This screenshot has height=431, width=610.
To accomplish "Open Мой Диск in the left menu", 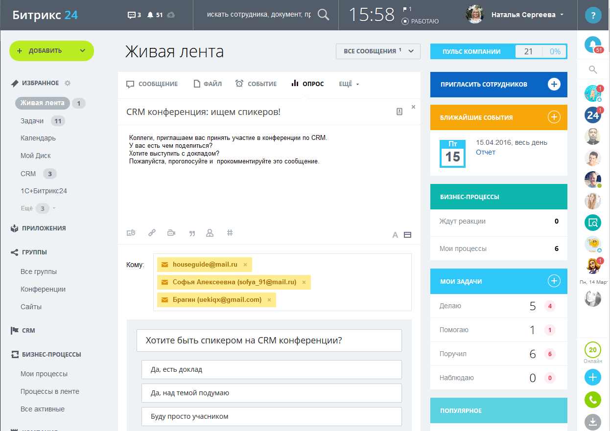I will [x=35, y=156].
